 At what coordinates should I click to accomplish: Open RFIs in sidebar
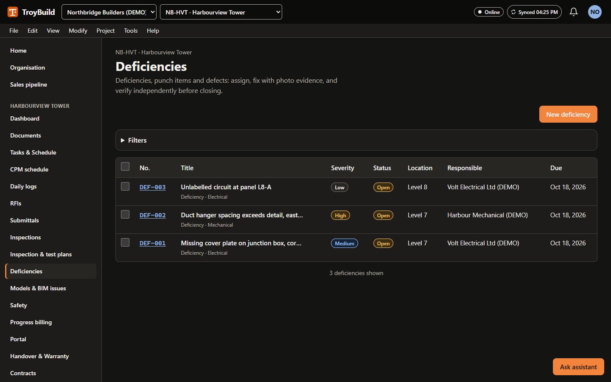click(x=51, y=203)
